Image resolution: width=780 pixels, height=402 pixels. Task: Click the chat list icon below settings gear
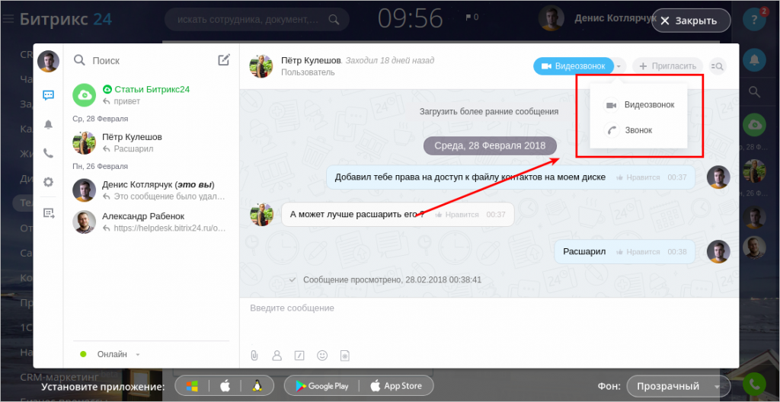point(48,213)
